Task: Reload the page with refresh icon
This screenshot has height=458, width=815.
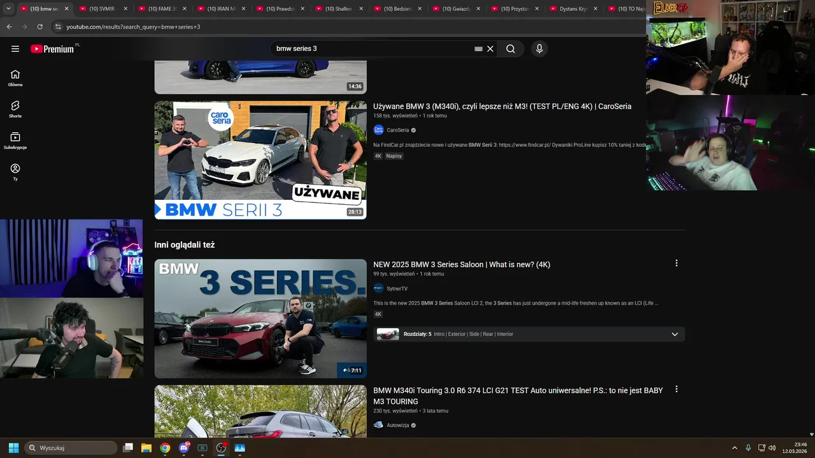Action: [39, 27]
